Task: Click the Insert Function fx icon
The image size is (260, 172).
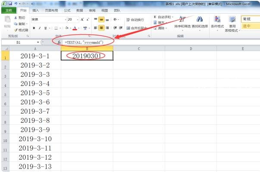Action: 59,42
